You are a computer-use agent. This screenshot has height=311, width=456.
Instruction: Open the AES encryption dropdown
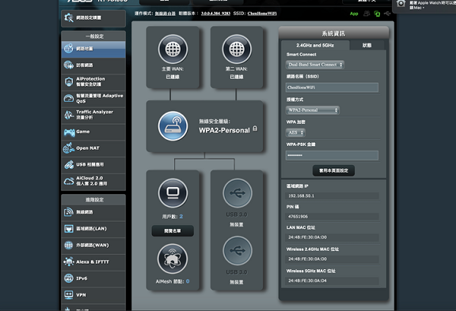pyautogui.click(x=295, y=133)
